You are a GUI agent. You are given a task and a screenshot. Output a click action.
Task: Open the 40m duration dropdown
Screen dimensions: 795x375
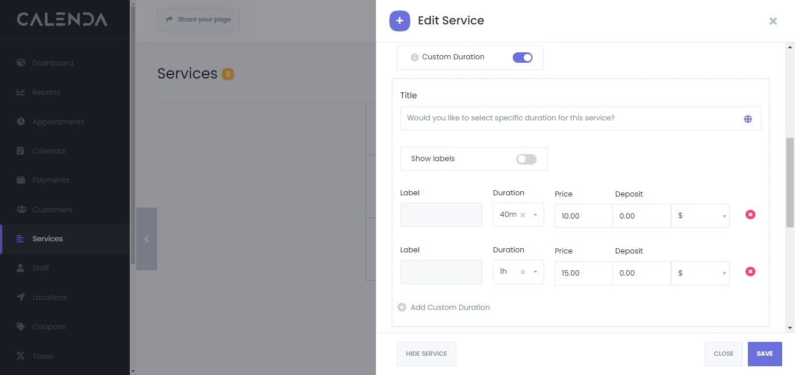click(535, 215)
